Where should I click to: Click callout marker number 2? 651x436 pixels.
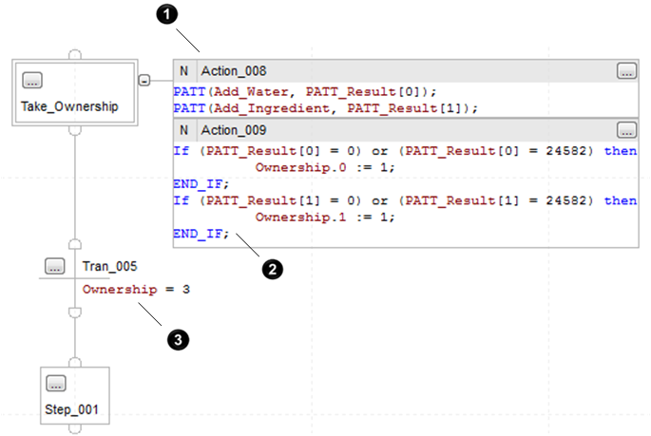(272, 270)
